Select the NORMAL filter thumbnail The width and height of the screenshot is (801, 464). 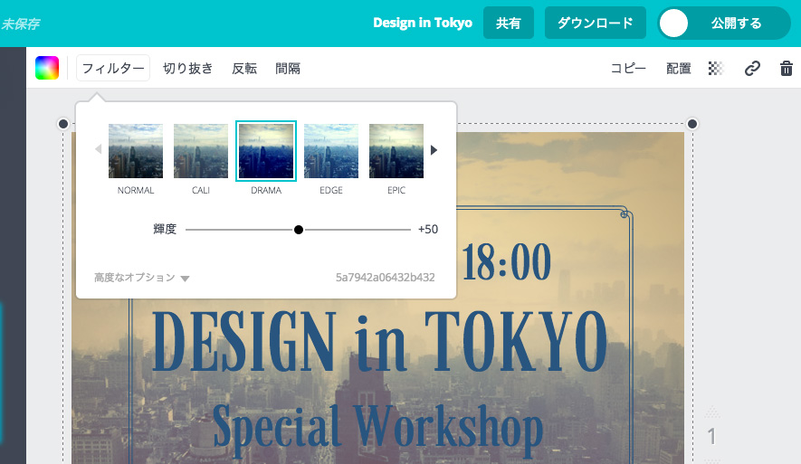(136, 151)
